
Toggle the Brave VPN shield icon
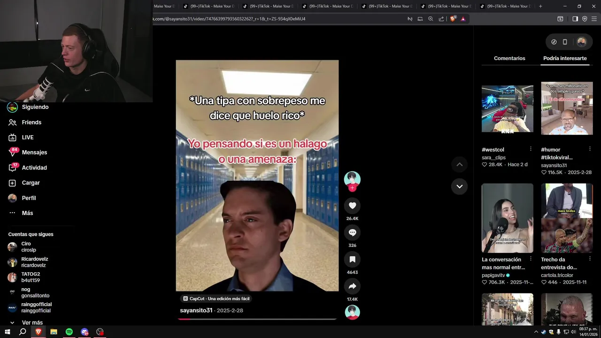tap(585, 19)
